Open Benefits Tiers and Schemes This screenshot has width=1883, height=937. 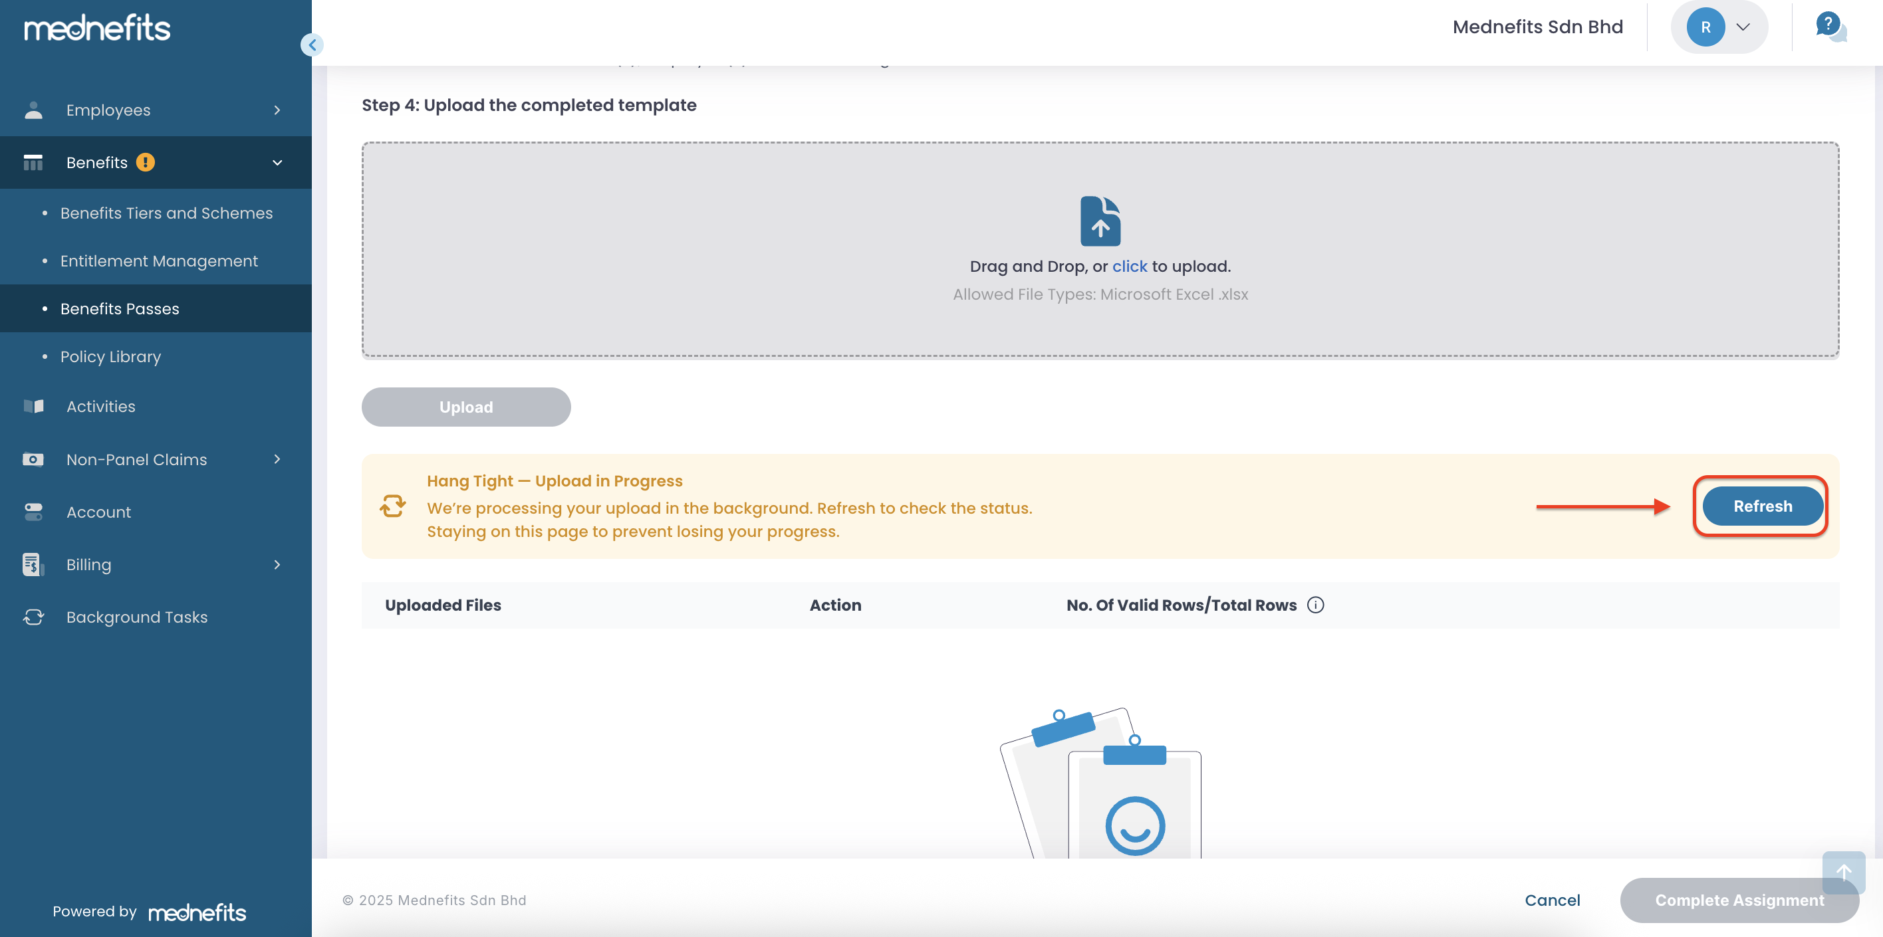(167, 213)
